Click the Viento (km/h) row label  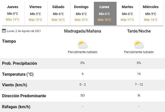pos(14,85)
